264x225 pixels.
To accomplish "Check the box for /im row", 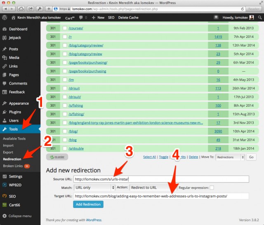I will (x=65, y=80).
